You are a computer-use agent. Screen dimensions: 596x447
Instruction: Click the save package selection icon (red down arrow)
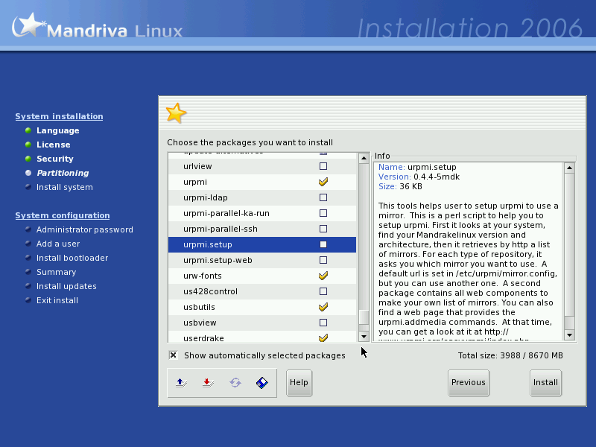[x=208, y=382]
